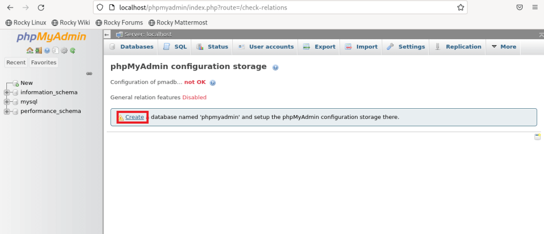Open Rocky Mattermost bookmark

pyautogui.click(x=177, y=22)
